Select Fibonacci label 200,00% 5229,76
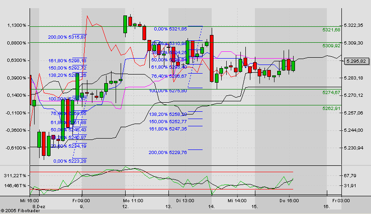The height and width of the screenshot is (214, 371). [168, 153]
